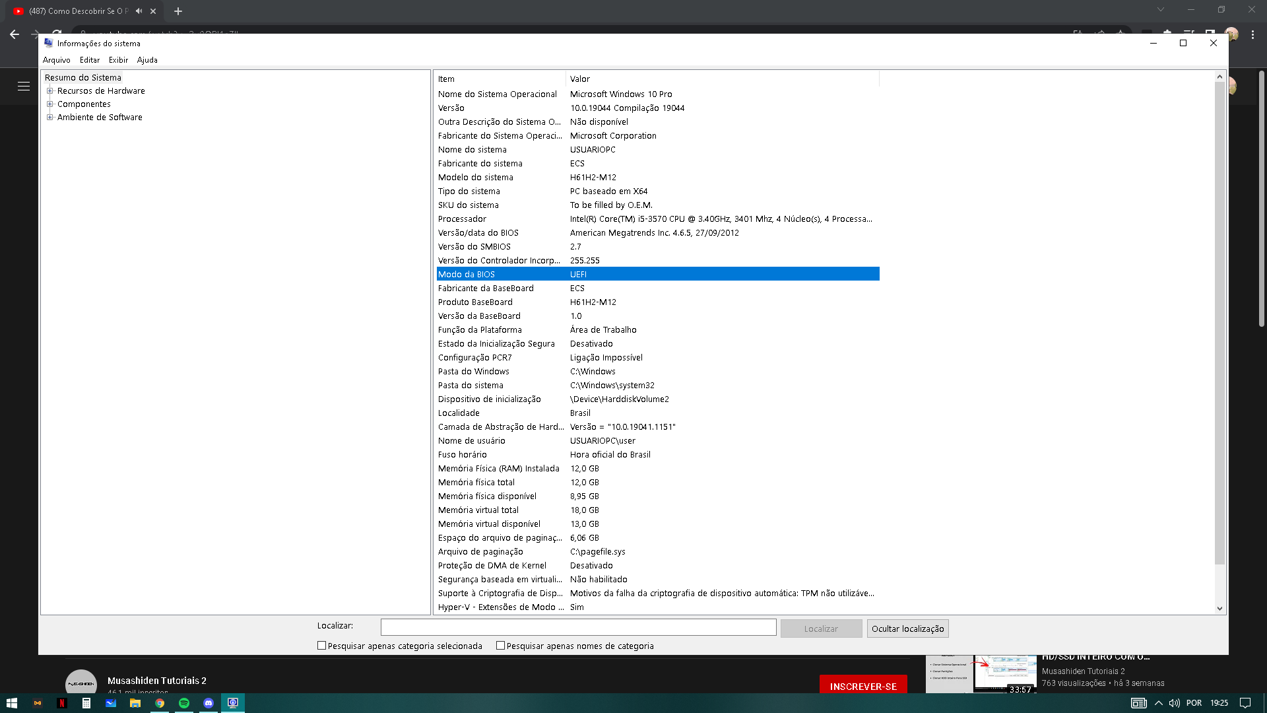Open a new Chrome tab

pyautogui.click(x=178, y=11)
